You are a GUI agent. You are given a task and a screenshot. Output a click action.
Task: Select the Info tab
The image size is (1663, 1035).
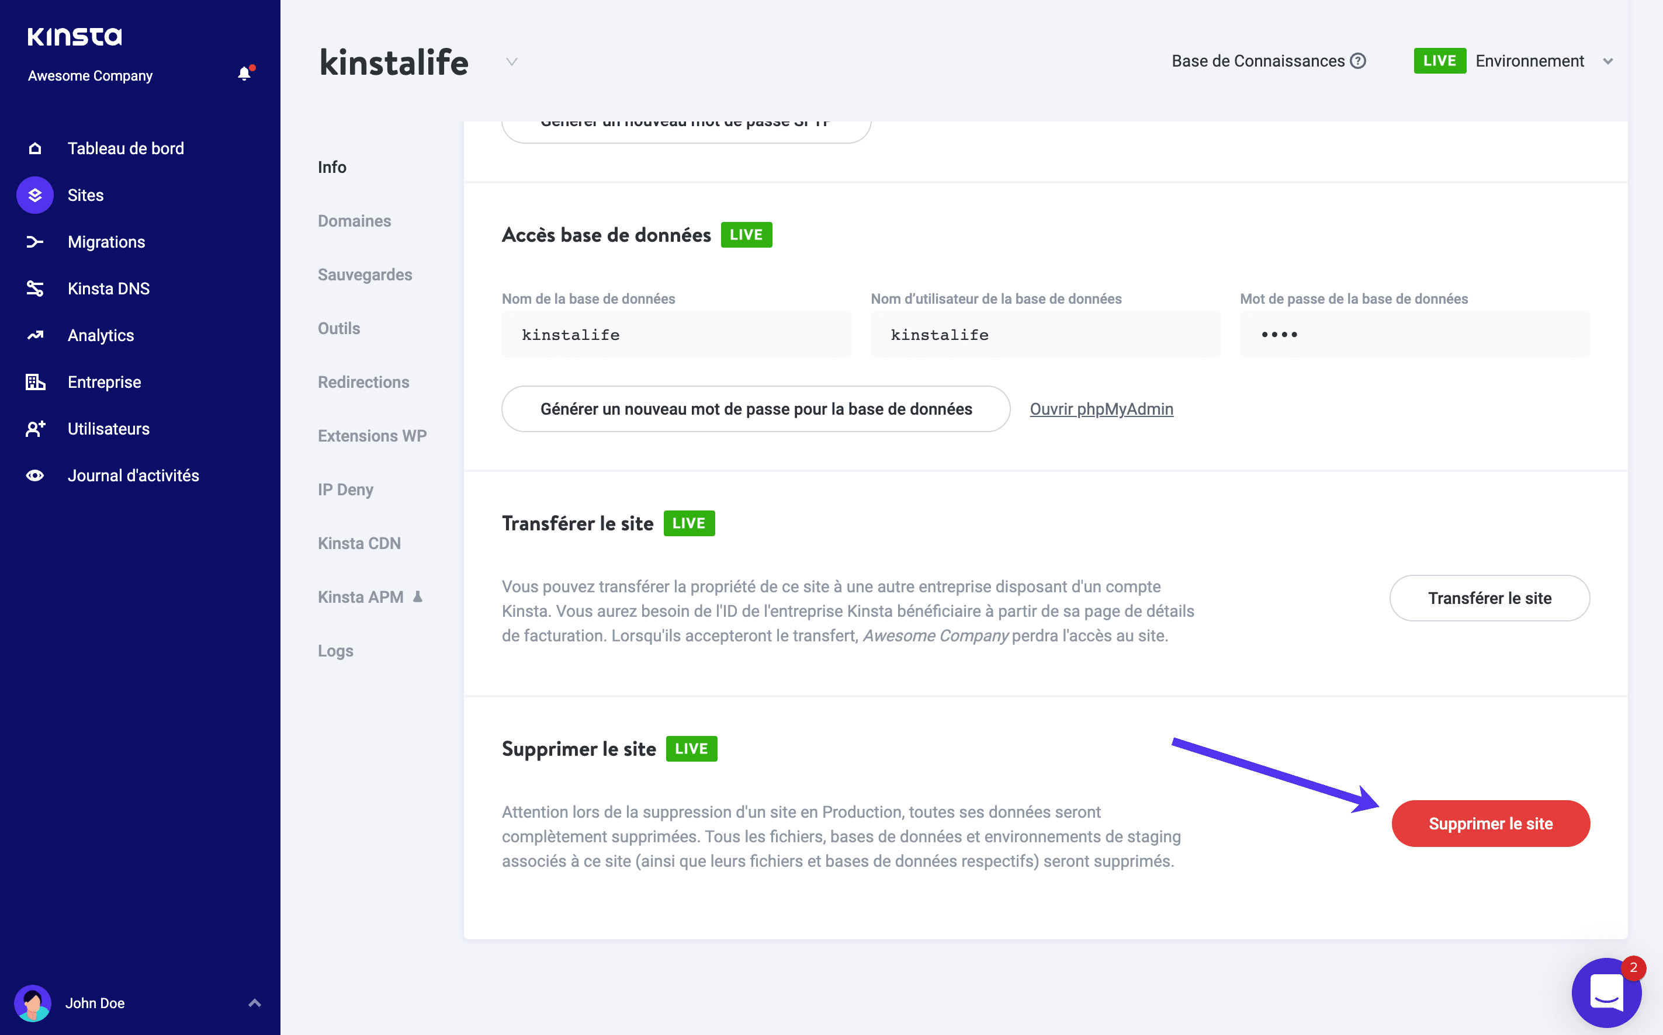click(332, 167)
